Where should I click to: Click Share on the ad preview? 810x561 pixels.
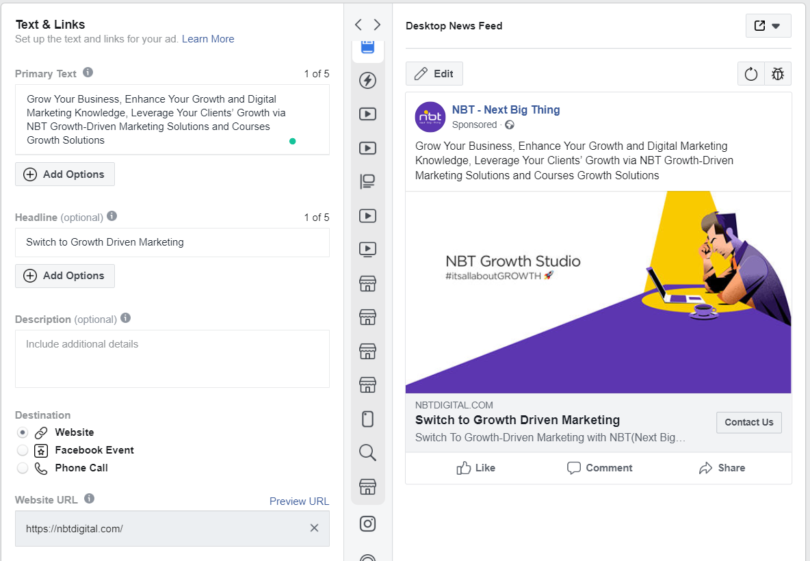(722, 468)
